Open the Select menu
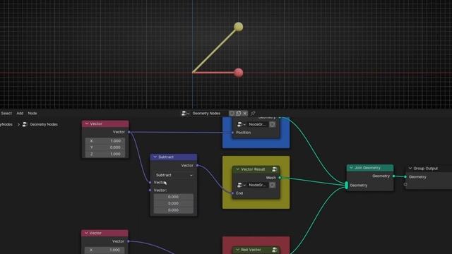This screenshot has height=254, width=452. tap(6, 114)
